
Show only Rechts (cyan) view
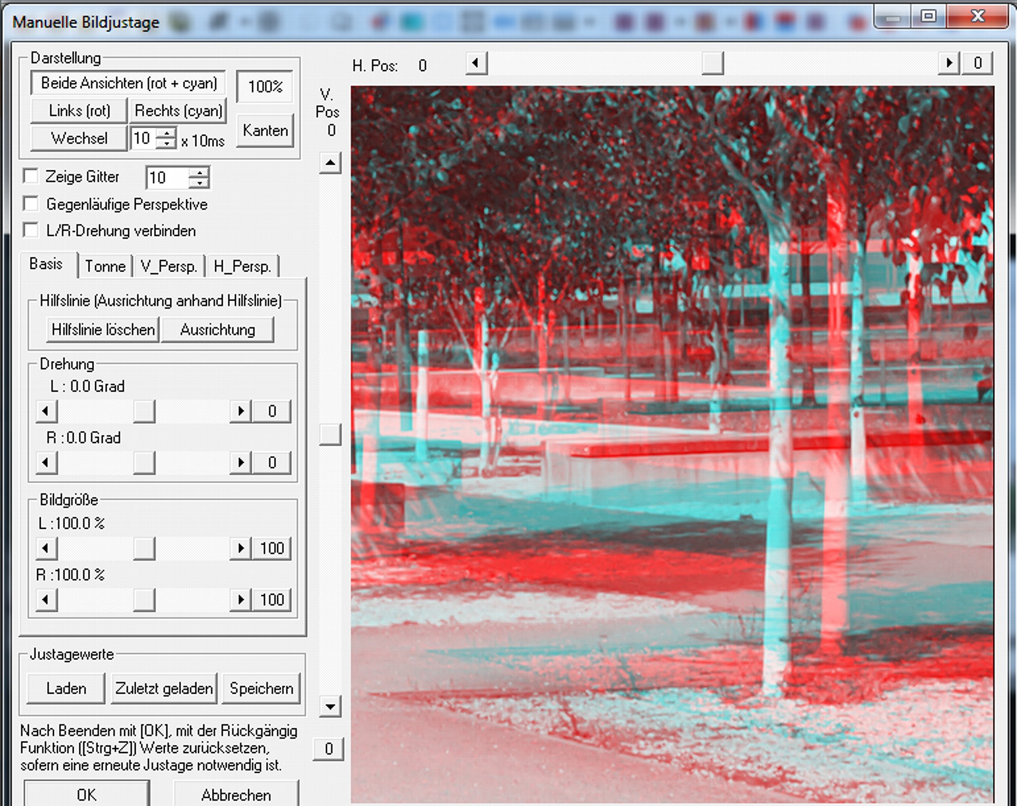[178, 111]
